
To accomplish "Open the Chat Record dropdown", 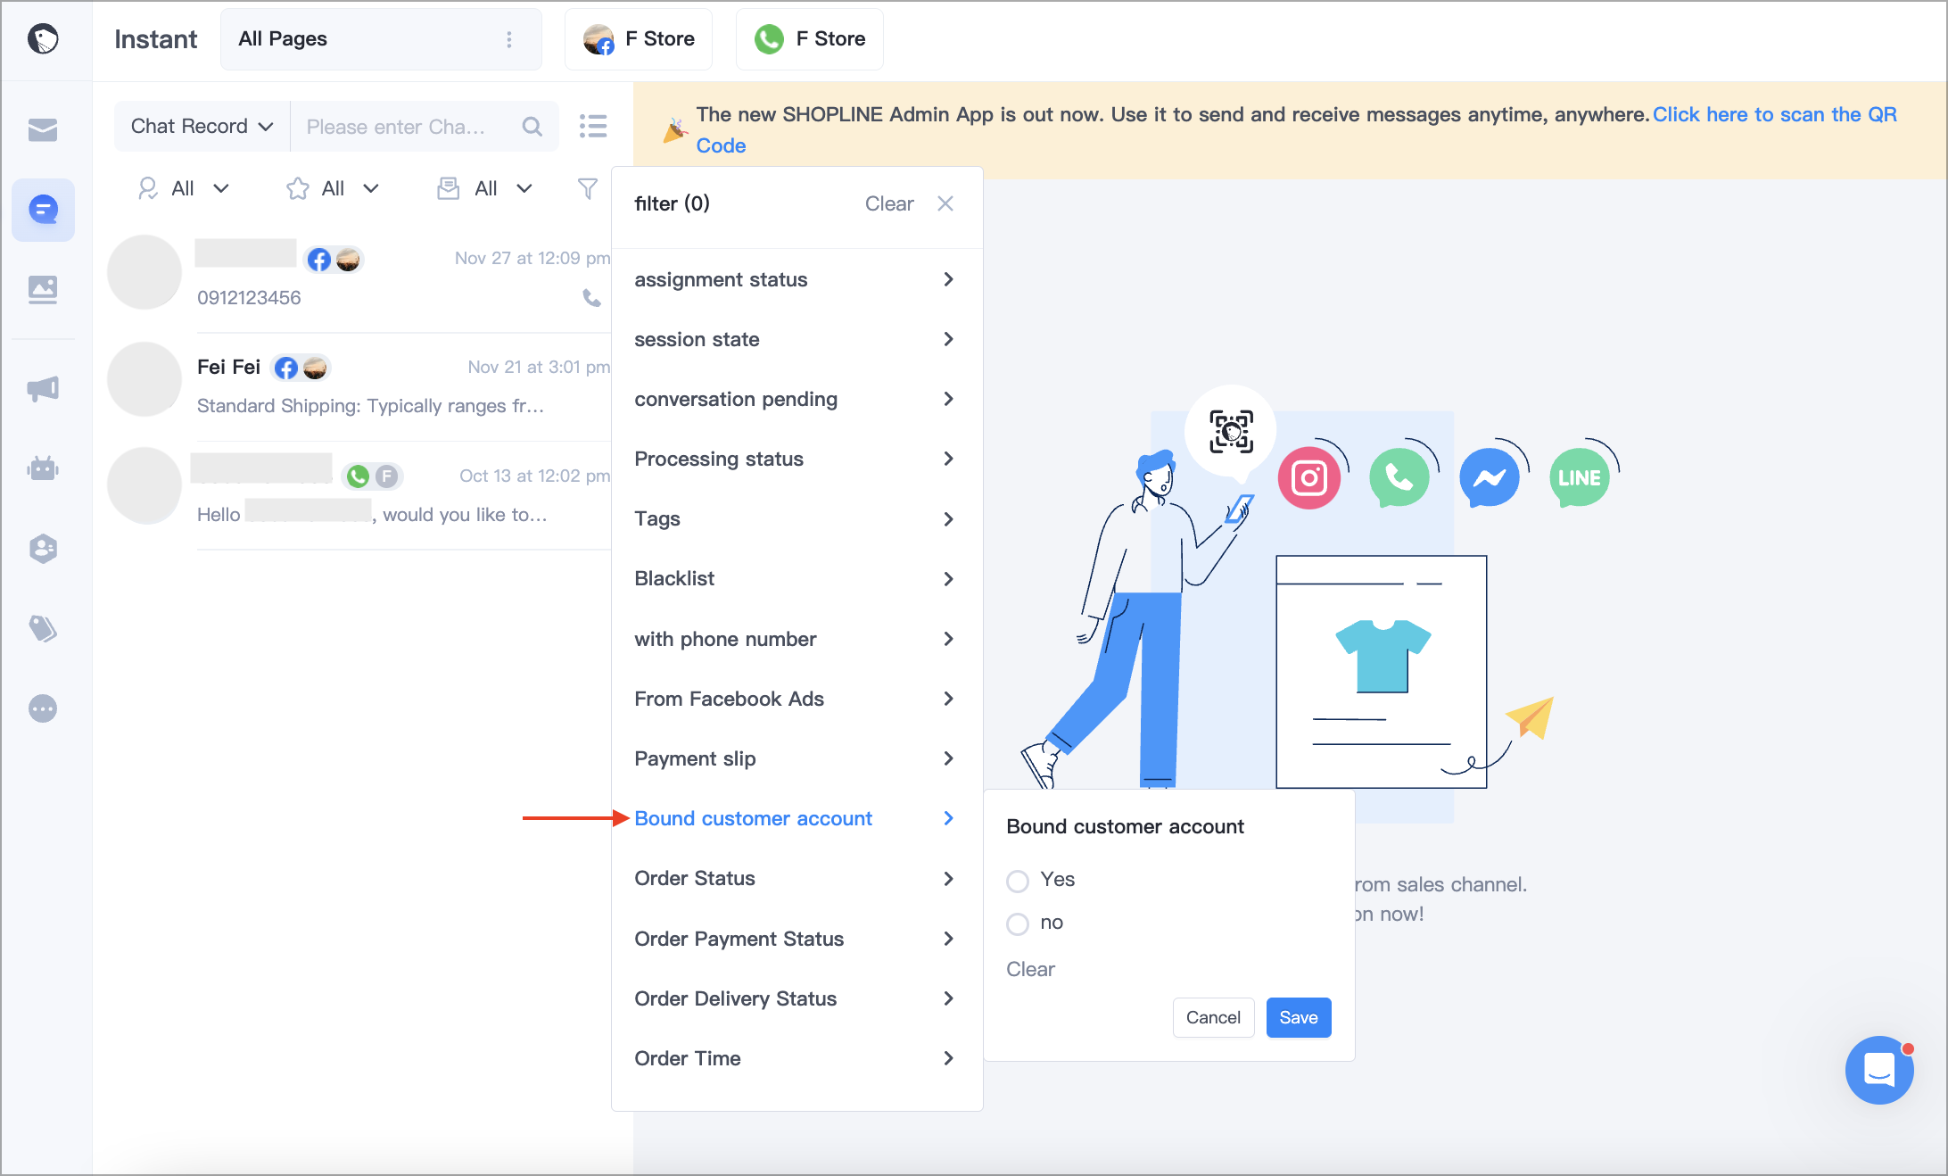I will point(202,127).
